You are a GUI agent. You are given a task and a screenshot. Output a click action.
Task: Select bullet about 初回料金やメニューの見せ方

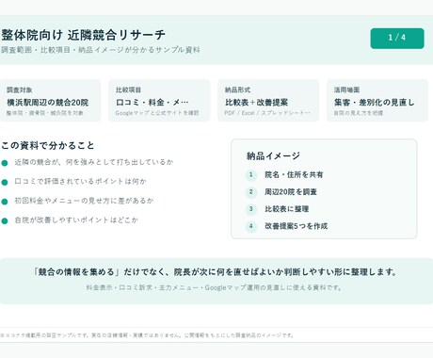click(84, 201)
